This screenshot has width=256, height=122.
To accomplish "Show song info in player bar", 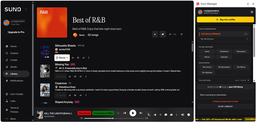I will (188, 115).
